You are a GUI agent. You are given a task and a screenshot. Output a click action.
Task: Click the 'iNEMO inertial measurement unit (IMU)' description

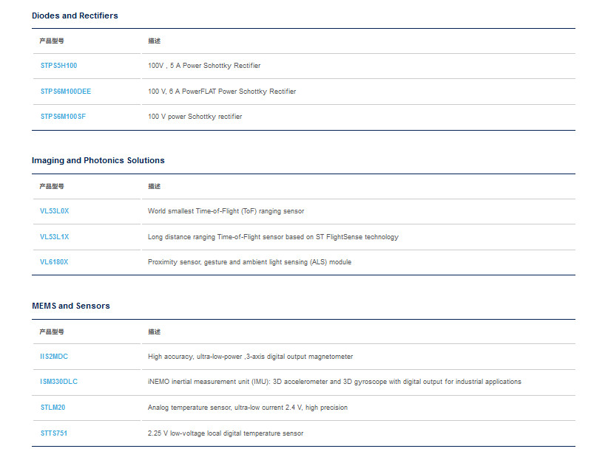coord(334,382)
